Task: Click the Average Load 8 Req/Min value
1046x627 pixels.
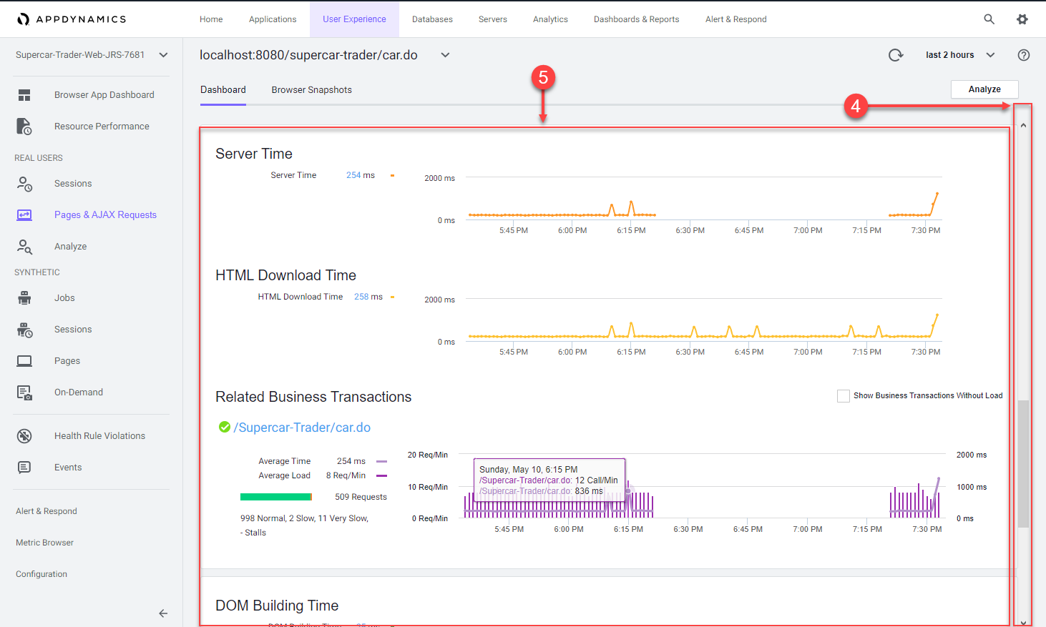Action: [x=346, y=475]
